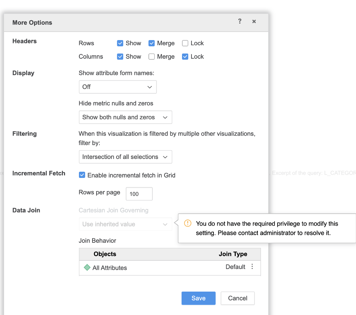Open the attribute form names dropdown
Image resolution: width=356 pixels, height=315 pixels.
(118, 87)
